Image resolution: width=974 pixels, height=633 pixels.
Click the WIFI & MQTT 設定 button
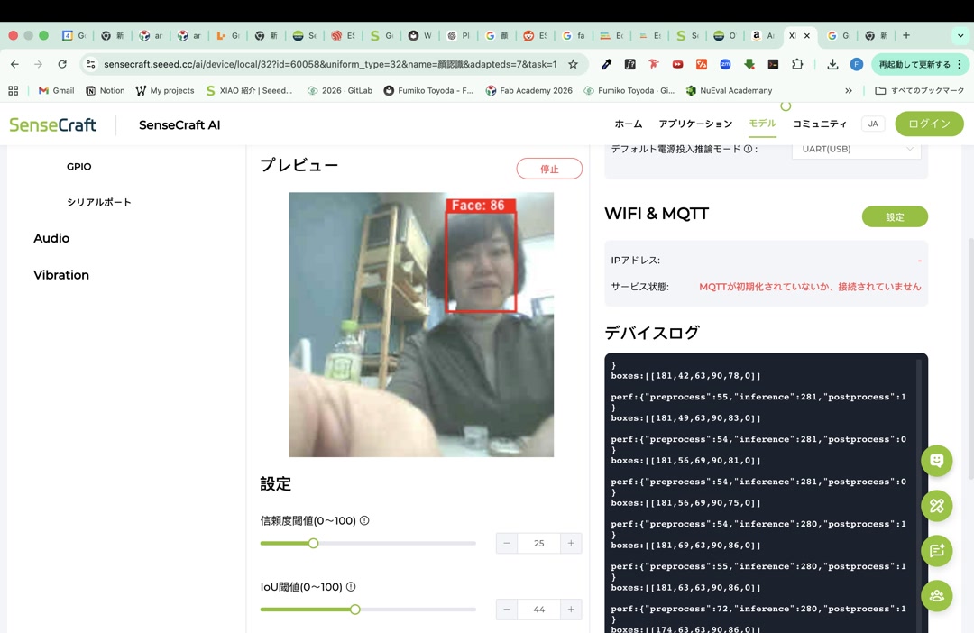894,216
